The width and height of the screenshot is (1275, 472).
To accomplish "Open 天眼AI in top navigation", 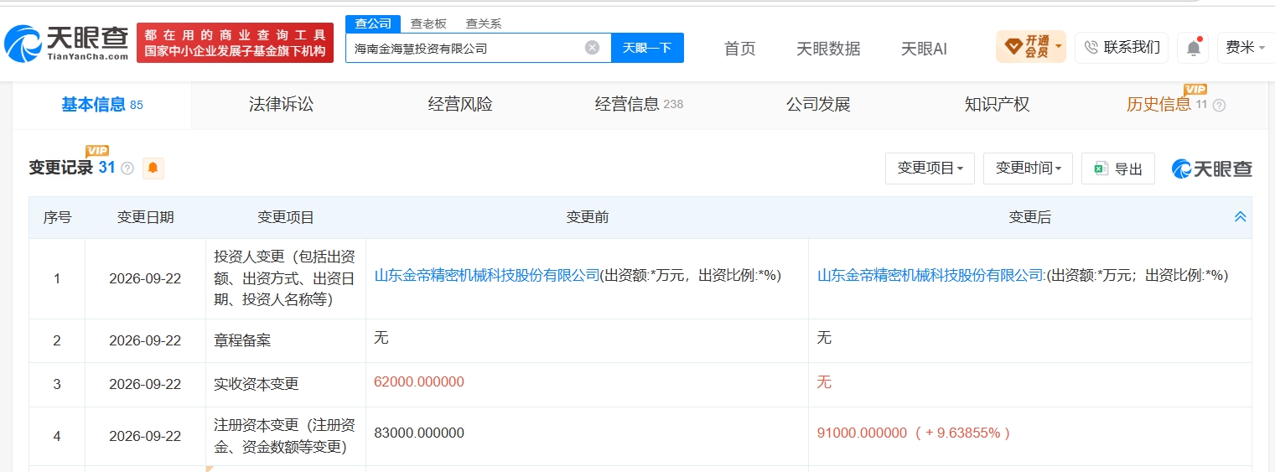I will (x=924, y=49).
